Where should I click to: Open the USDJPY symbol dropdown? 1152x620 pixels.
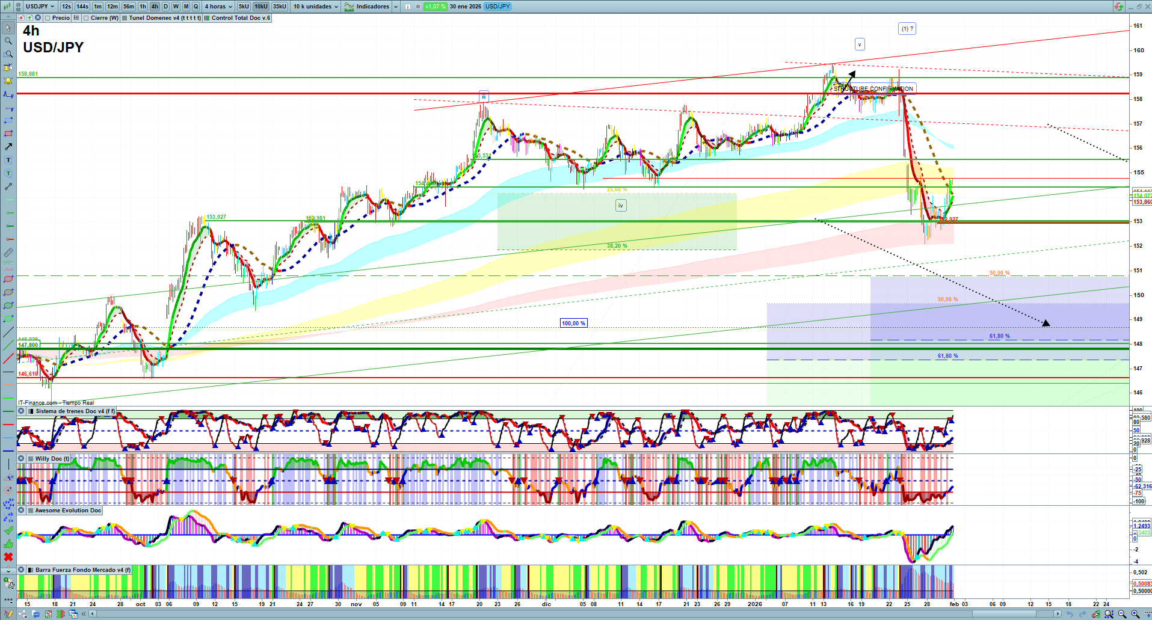40,7
